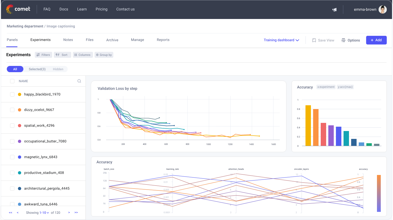Click the Add button
This screenshot has height=220, width=393.
tap(376, 40)
